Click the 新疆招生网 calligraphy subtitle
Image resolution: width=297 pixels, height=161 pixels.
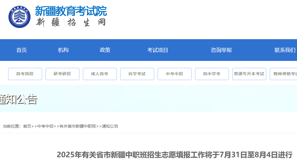pyautogui.click(x=71, y=22)
